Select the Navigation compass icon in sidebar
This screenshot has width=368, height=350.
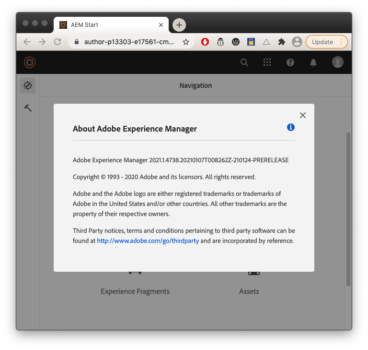click(28, 85)
